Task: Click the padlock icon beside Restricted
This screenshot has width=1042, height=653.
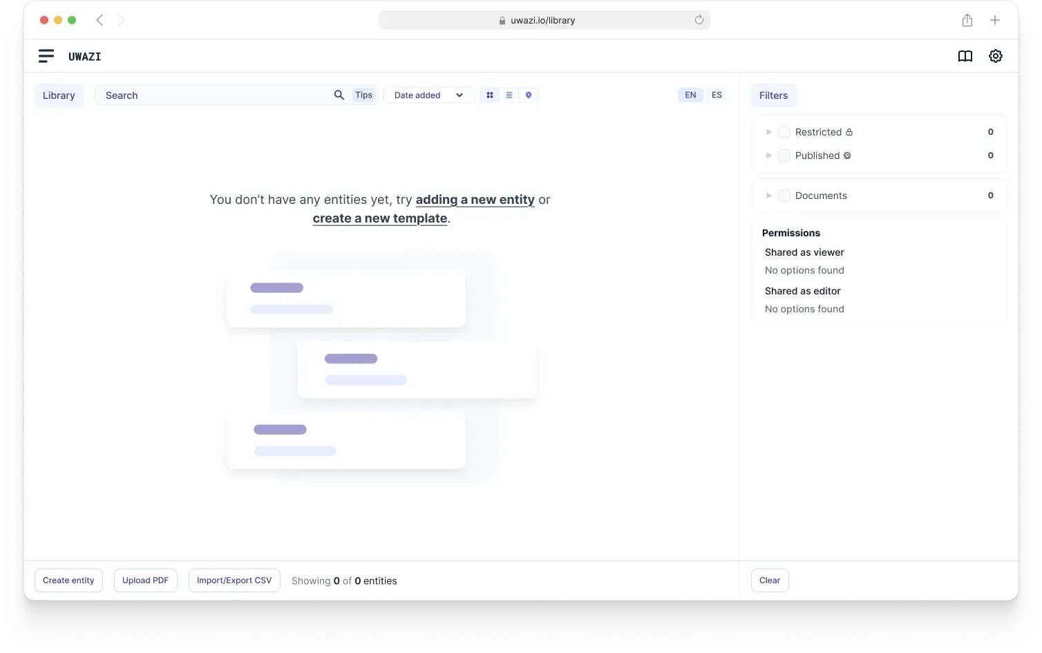Action: (849, 131)
